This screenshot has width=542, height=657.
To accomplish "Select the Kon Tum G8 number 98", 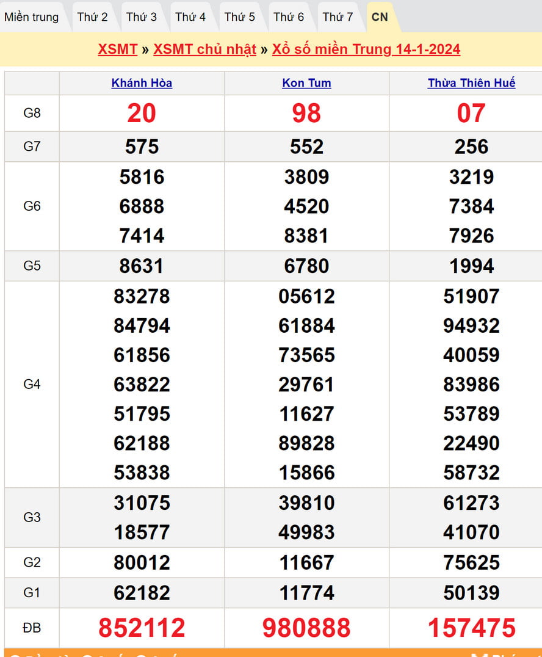I will [306, 113].
